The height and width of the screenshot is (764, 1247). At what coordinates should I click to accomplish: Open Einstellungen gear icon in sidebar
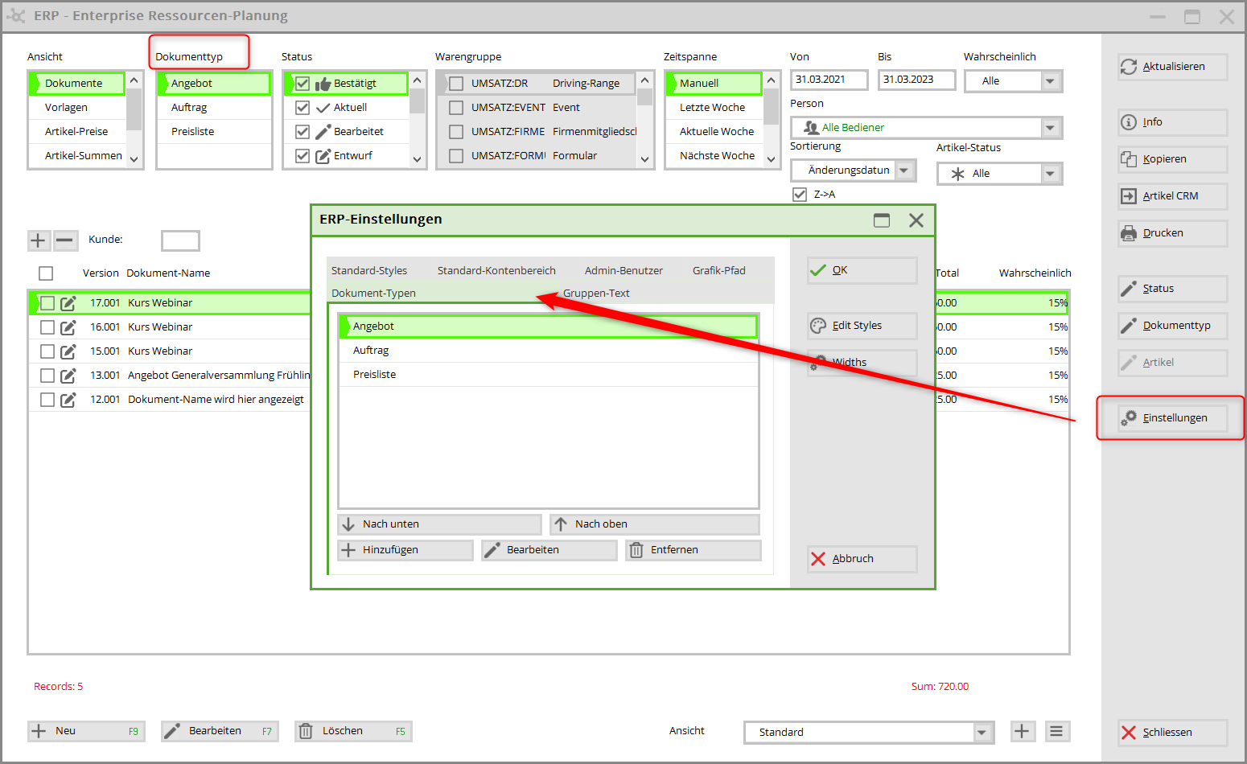[1130, 417]
